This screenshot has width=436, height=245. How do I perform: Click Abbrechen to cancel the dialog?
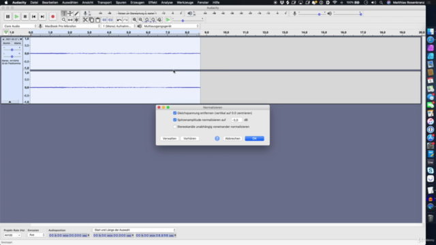click(232, 138)
